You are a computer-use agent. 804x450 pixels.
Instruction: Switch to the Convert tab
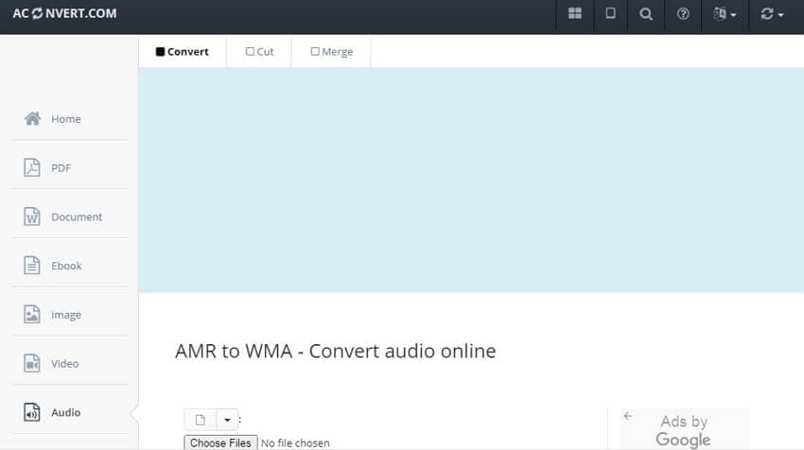click(x=183, y=52)
